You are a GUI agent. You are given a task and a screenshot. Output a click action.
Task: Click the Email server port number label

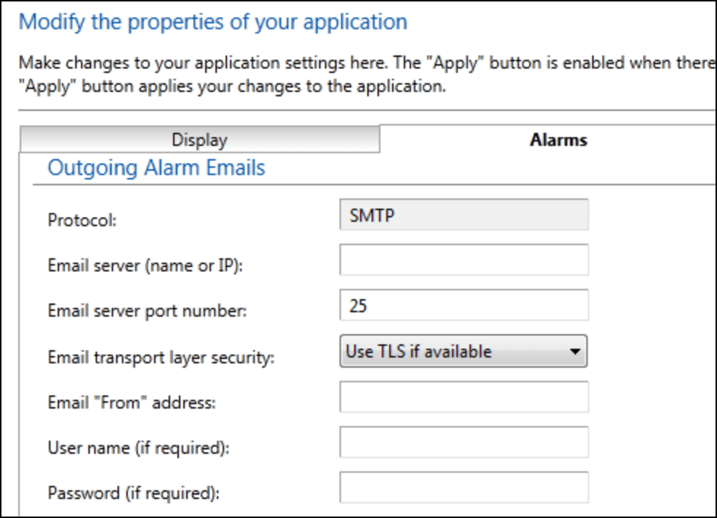(x=147, y=311)
